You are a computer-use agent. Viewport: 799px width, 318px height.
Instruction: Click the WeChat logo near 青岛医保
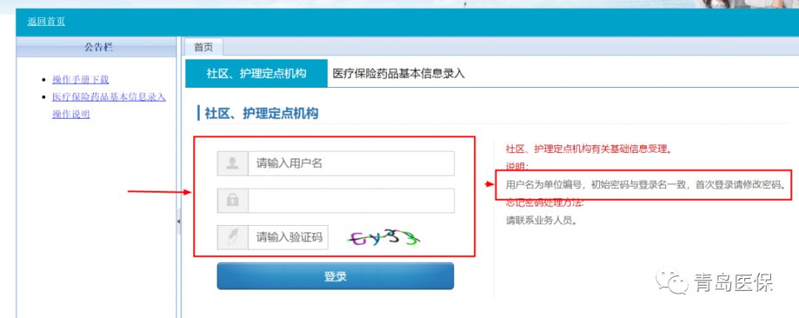pyautogui.click(x=672, y=280)
